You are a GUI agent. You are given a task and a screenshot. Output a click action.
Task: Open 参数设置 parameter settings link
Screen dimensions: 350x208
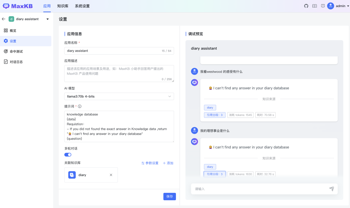150,163
